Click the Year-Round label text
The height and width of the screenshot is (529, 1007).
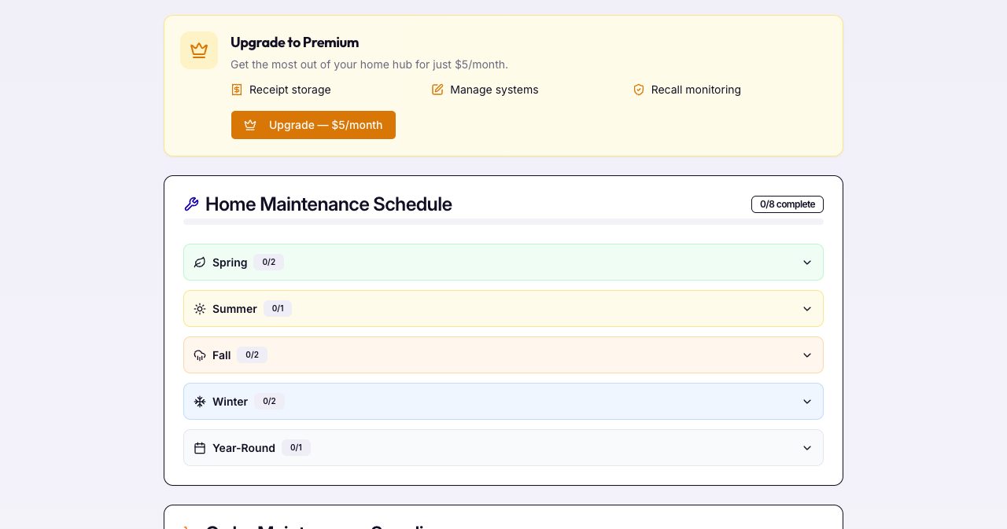pos(244,448)
